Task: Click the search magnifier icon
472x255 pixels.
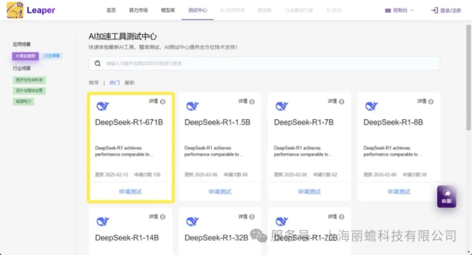Action: click(x=98, y=63)
